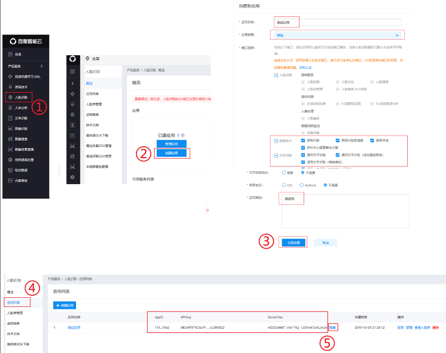The width and height of the screenshot is (446, 353).
Task: Open 图像识别 in the expanded sidebar
Action: pyautogui.click(x=18, y=129)
